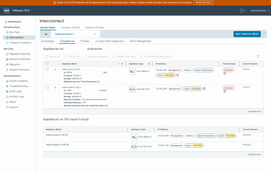The height and width of the screenshot is (172, 271).
Task: Open the help question mark menu
Action: (242, 11)
